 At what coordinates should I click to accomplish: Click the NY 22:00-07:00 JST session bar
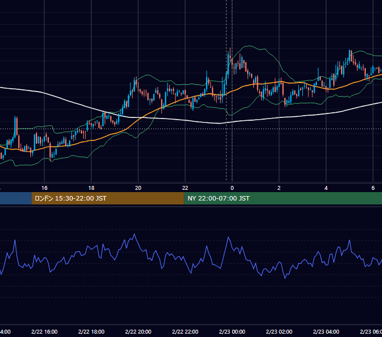coord(283,198)
